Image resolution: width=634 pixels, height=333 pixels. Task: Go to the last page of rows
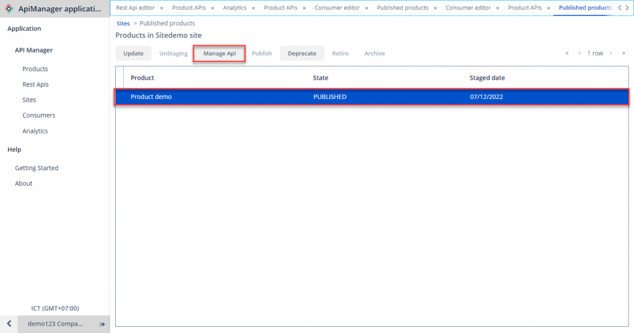pyautogui.click(x=623, y=53)
